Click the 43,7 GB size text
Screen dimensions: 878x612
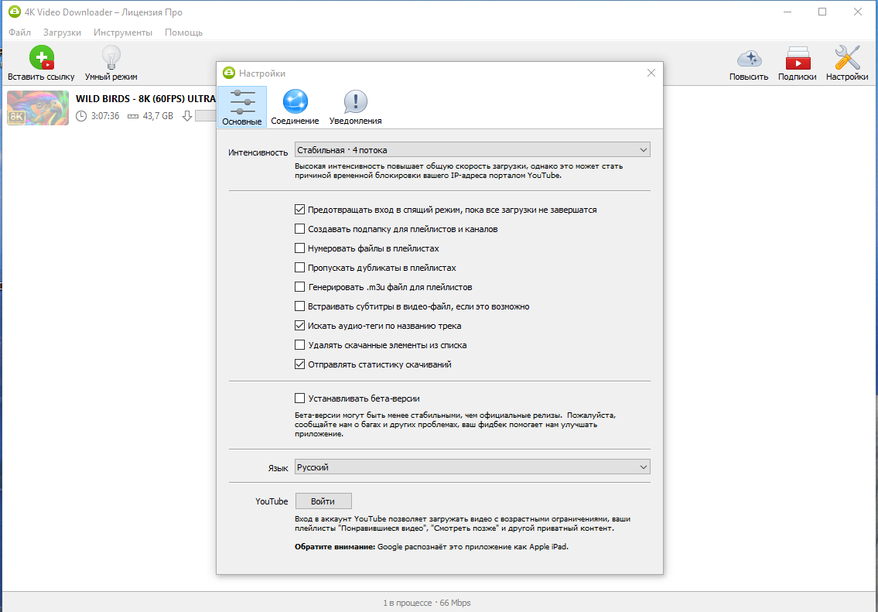[x=158, y=116]
